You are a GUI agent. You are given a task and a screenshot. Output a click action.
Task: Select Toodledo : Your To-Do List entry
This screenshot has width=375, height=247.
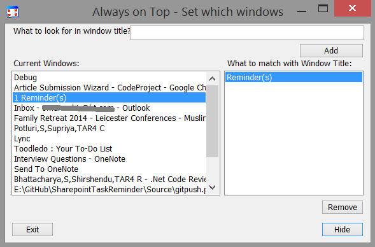[x=109, y=149]
